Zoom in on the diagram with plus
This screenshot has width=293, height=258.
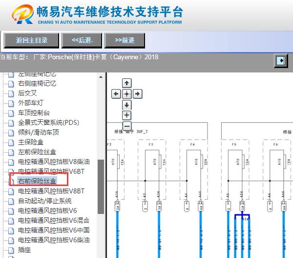point(126,115)
